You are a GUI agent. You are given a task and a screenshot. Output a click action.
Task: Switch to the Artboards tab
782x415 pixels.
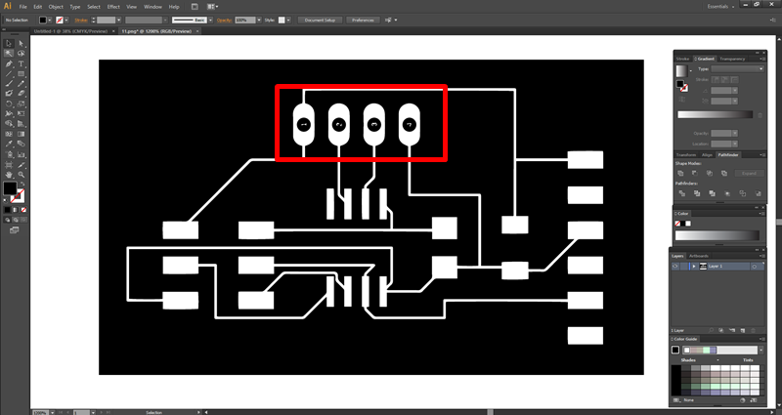point(699,256)
